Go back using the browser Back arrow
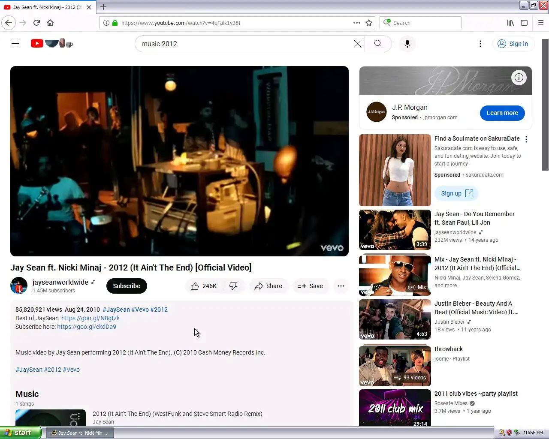This screenshot has width=549, height=439. click(x=9, y=23)
